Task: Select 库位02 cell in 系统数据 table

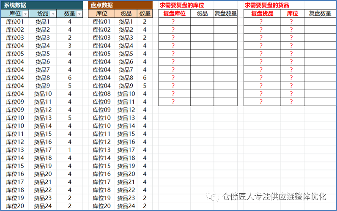Action: click(15, 30)
